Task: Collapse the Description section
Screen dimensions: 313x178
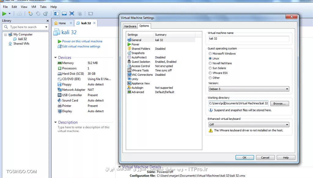Action: (x=56, y=122)
